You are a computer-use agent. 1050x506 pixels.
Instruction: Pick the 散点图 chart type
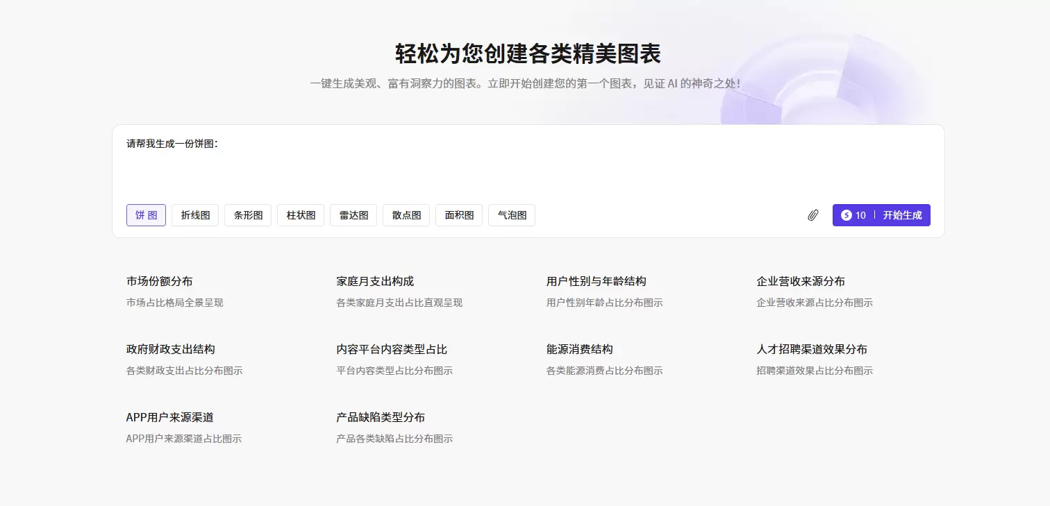click(406, 215)
